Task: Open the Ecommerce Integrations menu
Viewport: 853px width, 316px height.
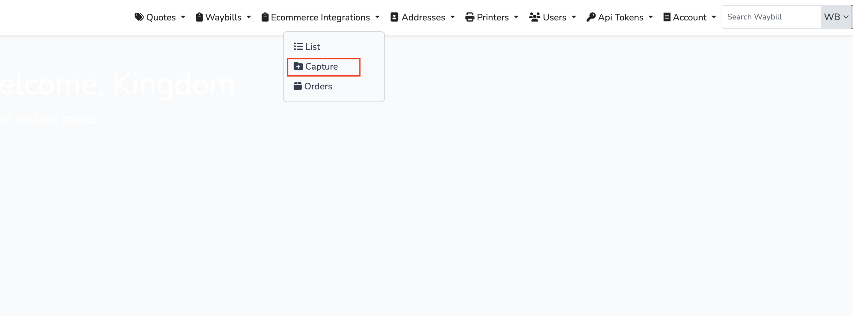Action: coord(320,17)
